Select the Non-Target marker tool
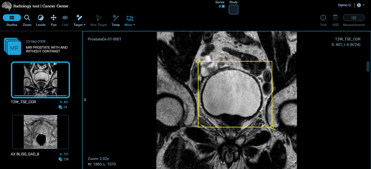The height and width of the screenshot is (169, 371). (98, 20)
